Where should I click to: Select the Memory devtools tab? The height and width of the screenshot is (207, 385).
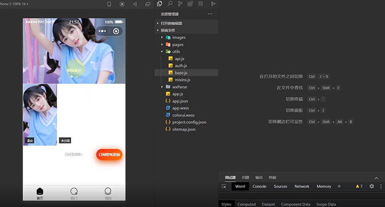323,186
